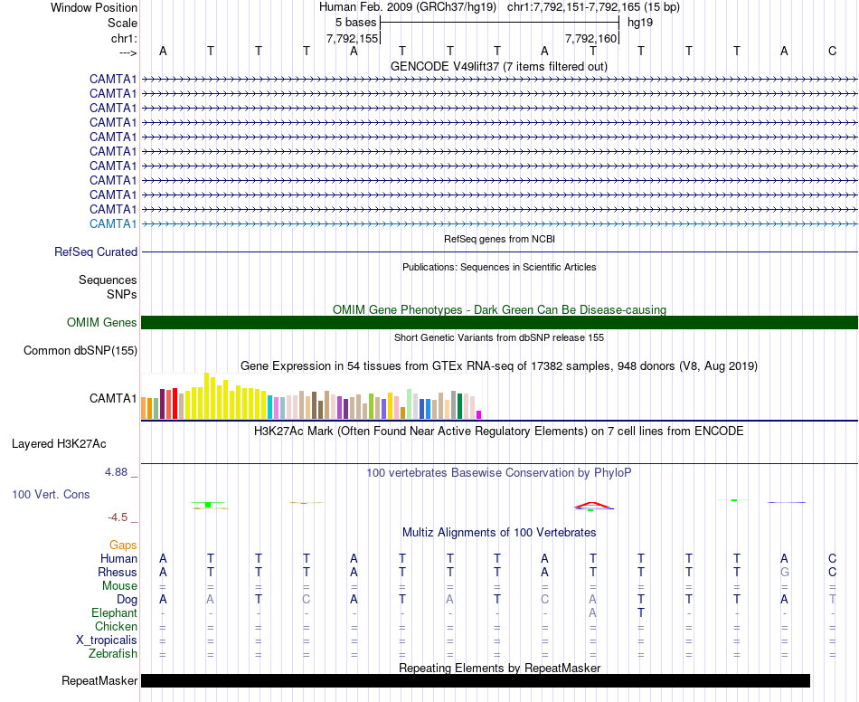Click the dark green OMIM Genes bar
Viewport: 859px width, 702px height.
[499, 322]
